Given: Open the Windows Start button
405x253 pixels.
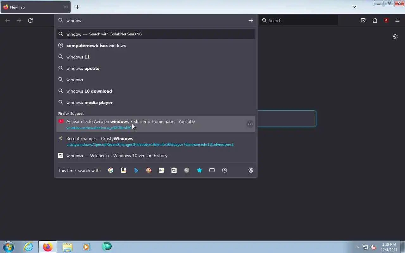Looking at the screenshot, I should [9, 247].
